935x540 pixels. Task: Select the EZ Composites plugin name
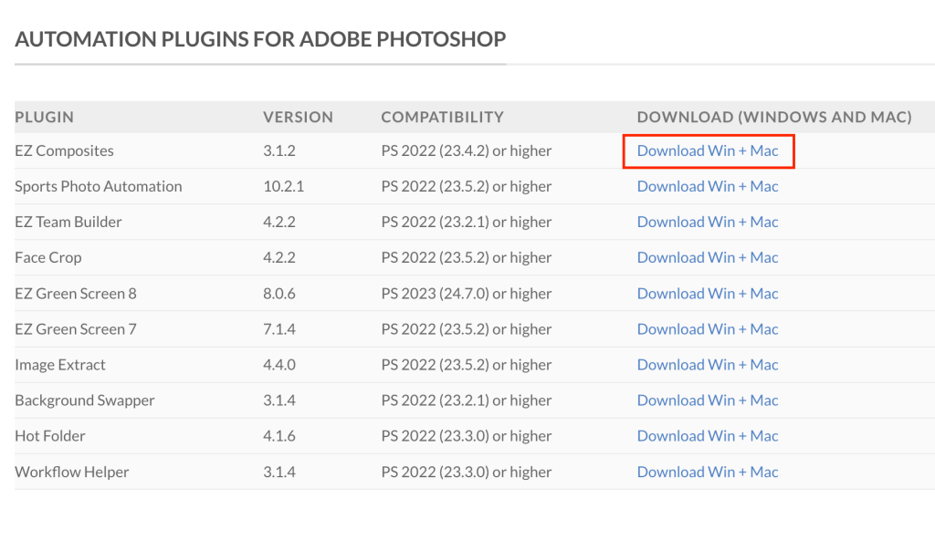tap(65, 151)
